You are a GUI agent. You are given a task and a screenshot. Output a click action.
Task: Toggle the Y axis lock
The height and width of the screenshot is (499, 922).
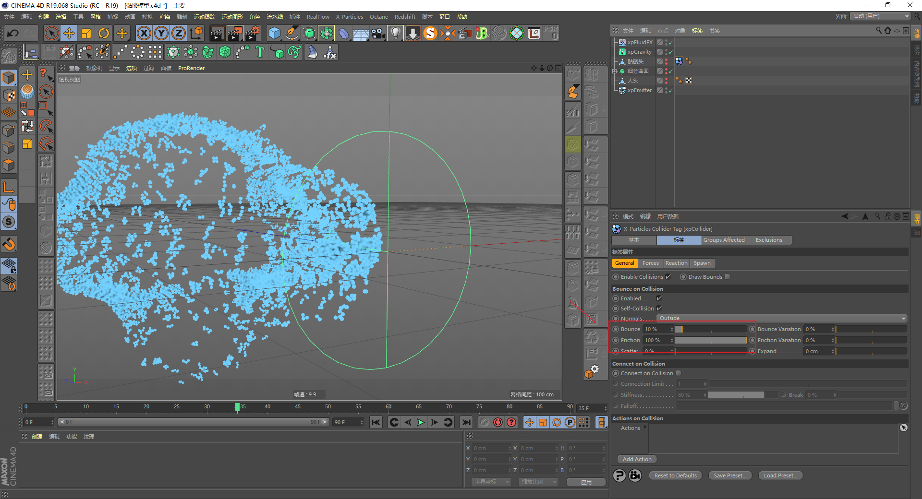(x=161, y=33)
